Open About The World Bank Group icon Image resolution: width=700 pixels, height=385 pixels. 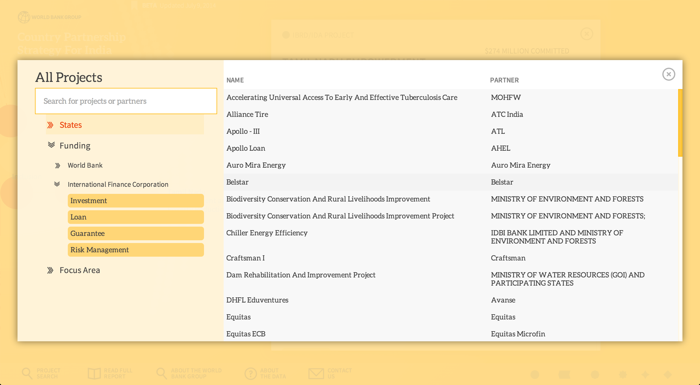(161, 374)
